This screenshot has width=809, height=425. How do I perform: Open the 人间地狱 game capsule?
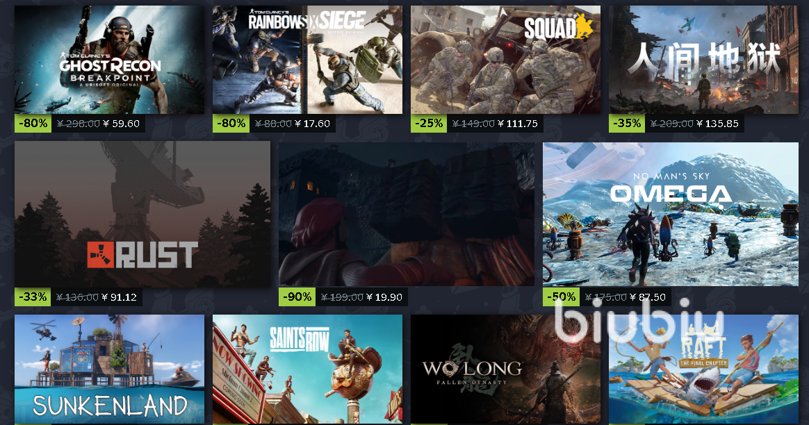[x=704, y=60]
